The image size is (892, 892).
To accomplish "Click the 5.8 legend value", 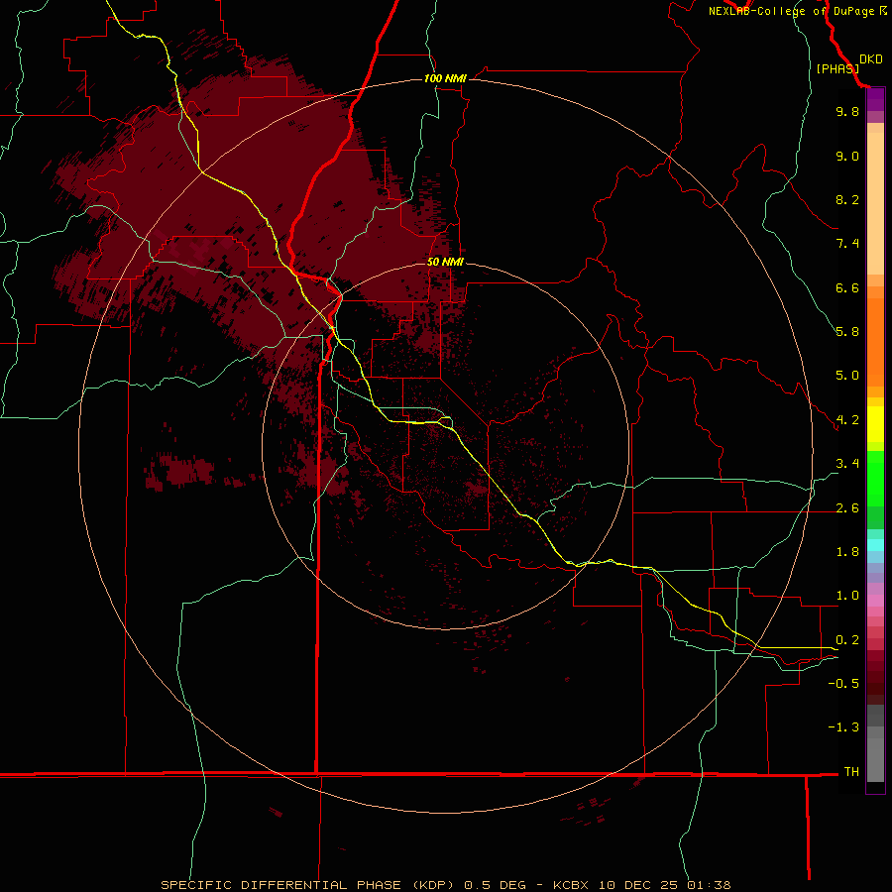I will click(847, 331).
